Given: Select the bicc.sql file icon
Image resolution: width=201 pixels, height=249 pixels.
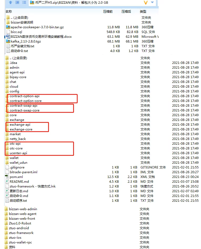Looking at the screenshot, I should pyautogui.click(x=8, y=32).
